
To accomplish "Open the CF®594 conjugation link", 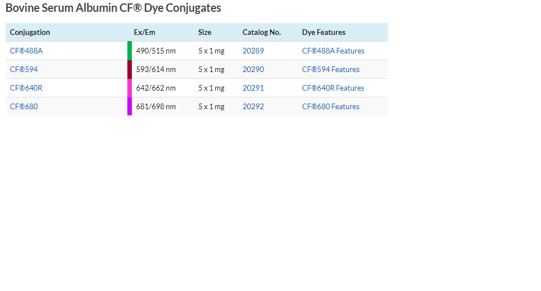I will click(24, 69).
